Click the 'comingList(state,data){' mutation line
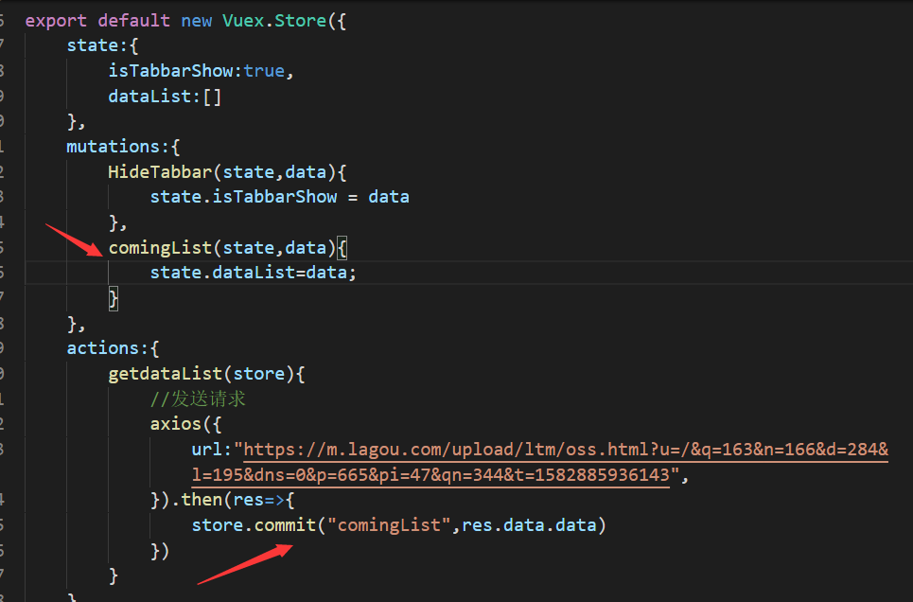Image resolution: width=913 pixels, height=602 pixels. tap(227, 248)
